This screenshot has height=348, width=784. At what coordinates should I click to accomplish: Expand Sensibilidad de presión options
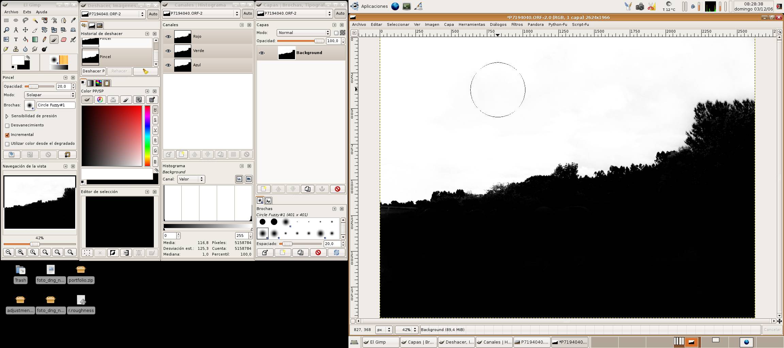click(x=7, y=116)
